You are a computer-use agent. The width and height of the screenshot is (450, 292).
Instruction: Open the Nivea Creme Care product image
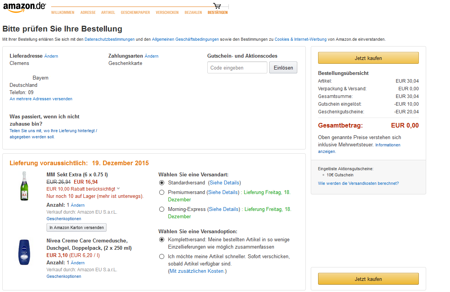24,252
